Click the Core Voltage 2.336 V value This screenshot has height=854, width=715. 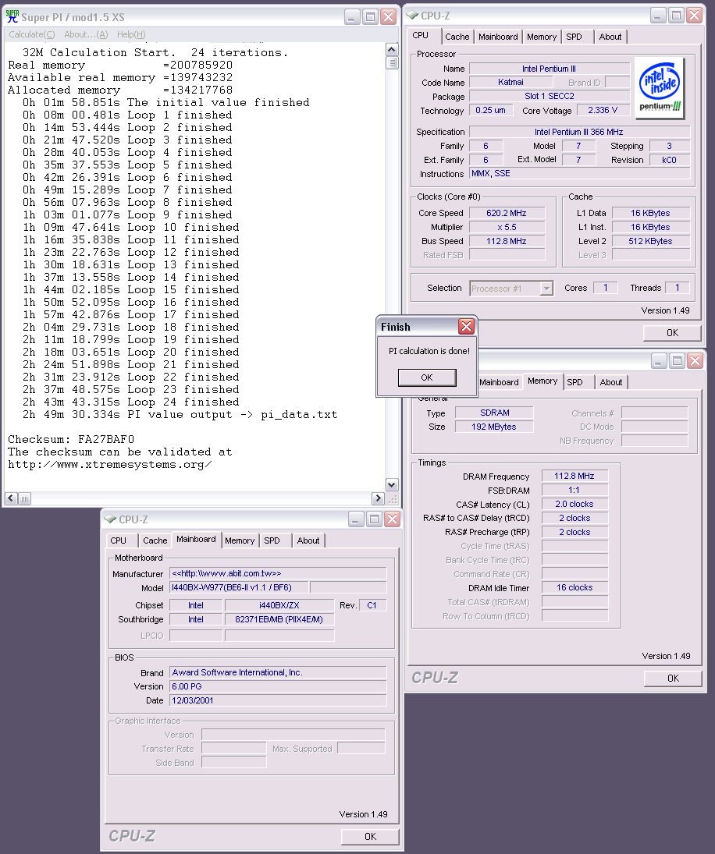602,110
